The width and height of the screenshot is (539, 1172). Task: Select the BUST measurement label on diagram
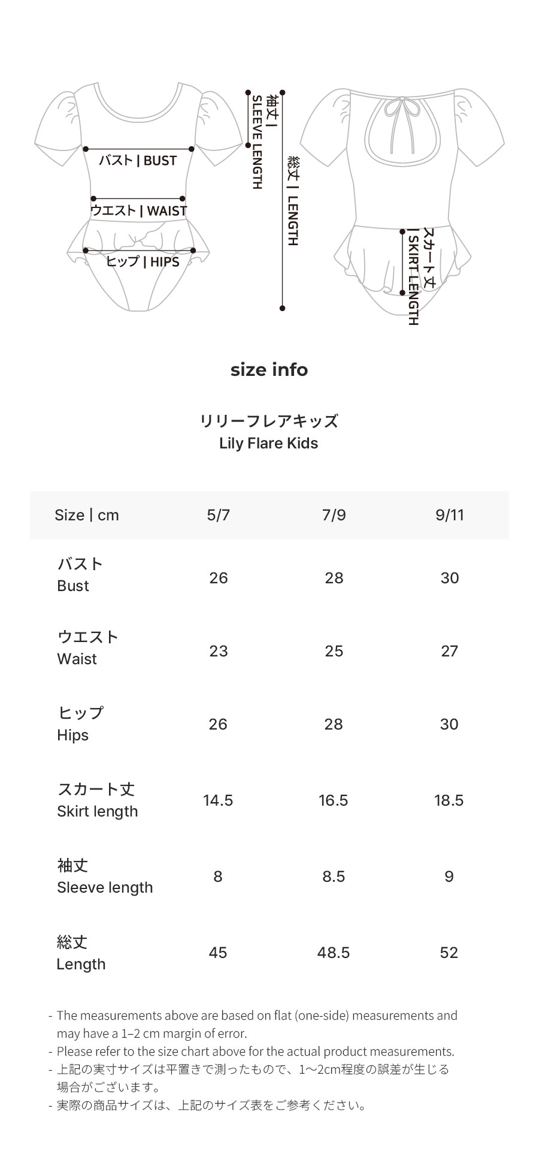138,161
